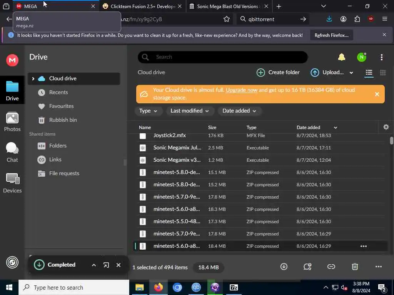394x295 pixels.
Task: Click the file list scrollbar thumb
Action: (x=391, y=141)
